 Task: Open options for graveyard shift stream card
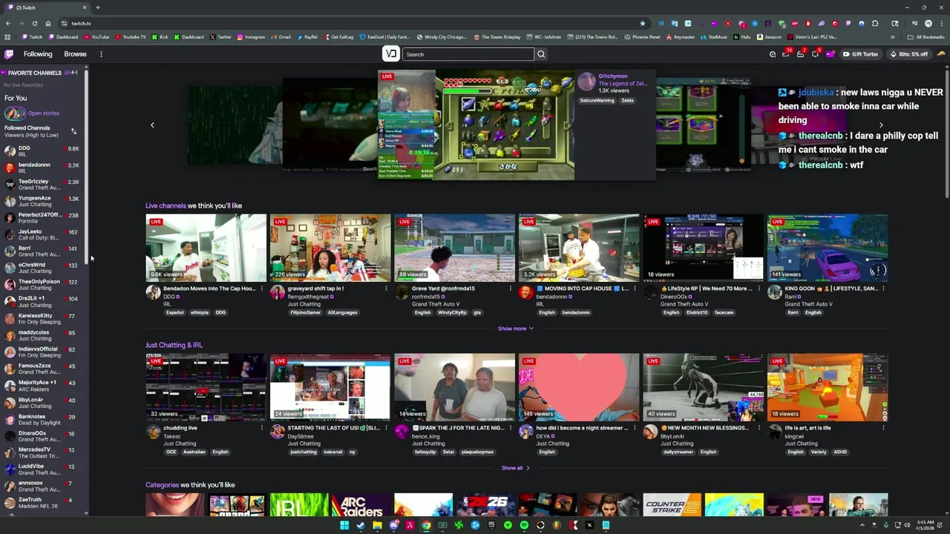(386, 289)
